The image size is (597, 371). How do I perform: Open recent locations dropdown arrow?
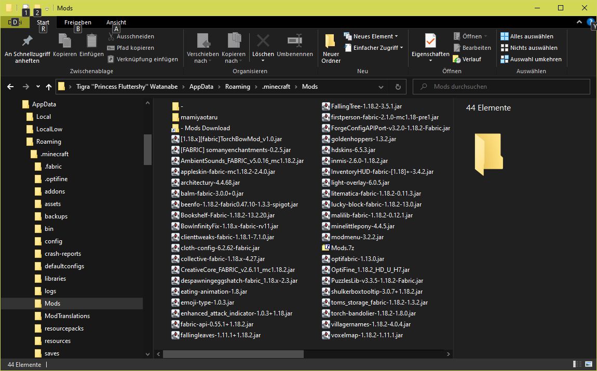click(x=38, y=87)
